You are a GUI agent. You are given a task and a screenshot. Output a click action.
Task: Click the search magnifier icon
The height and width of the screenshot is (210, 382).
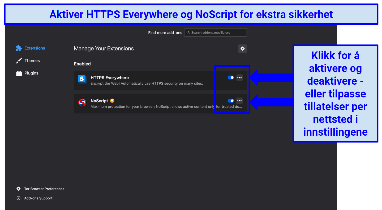tap(188, 33)
